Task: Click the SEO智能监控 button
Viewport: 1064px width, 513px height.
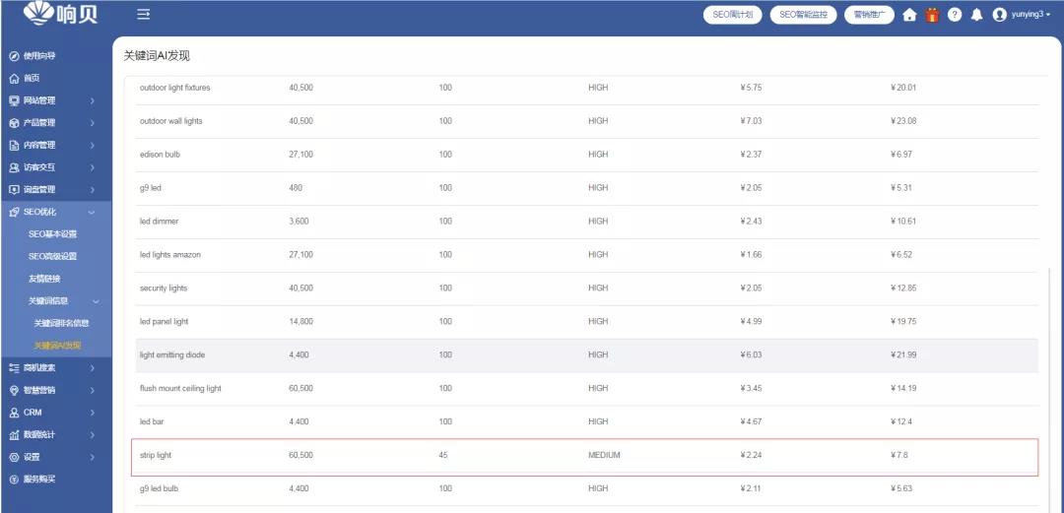Action: (803, 15)
